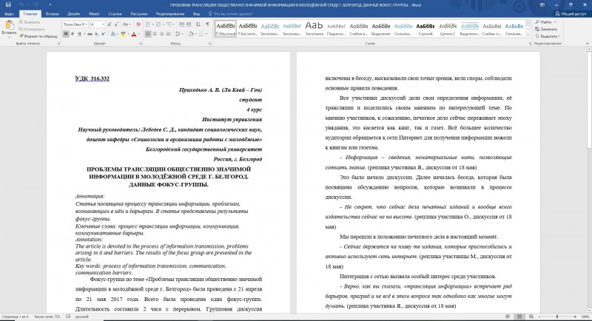The width and height of the screenshot is (592, 321).
Task: Open ribbon display options button
Action: coord(542,5)
